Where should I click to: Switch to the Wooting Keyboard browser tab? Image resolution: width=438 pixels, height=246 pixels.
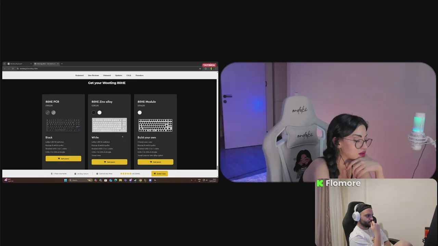pos(19,64)
